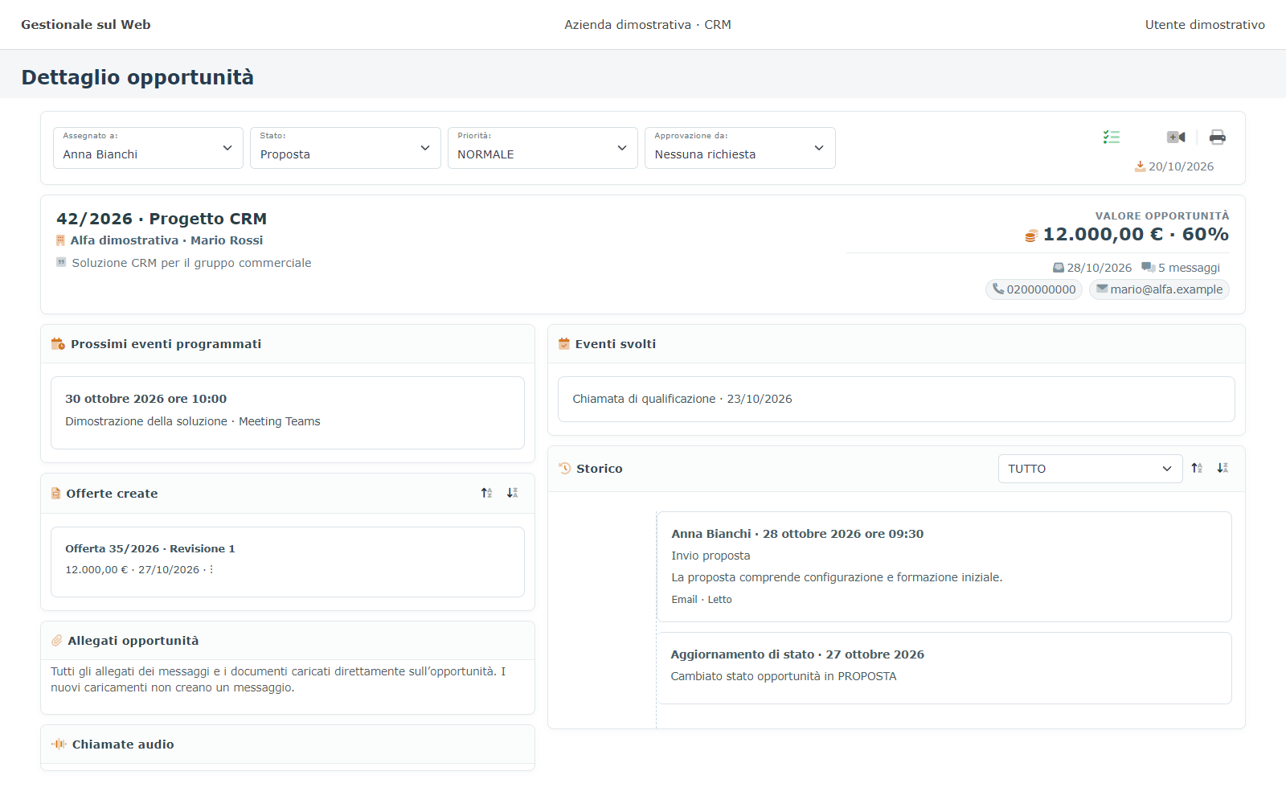Open the 30 ottobre 2026 scheduled event card

[288, 412]
